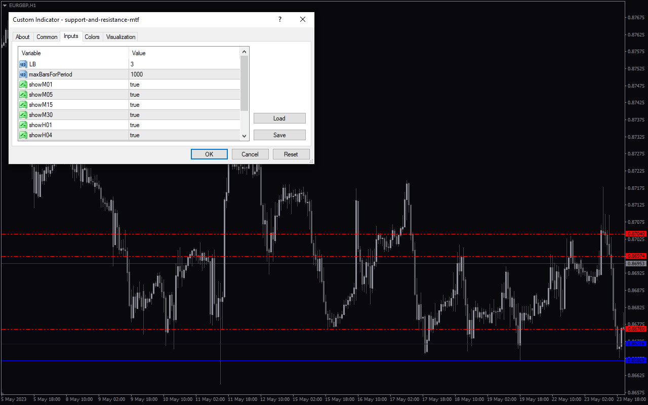The height and width of the screenshot is (405, 648).
Task: Click the EURGBP,H1 chart title
Action: click(x=22, y=5)
